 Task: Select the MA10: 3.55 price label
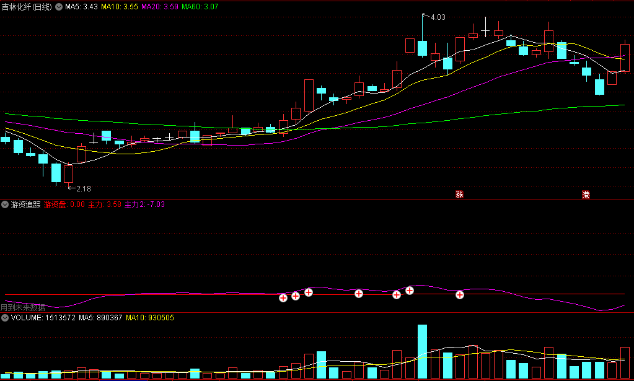[119, 7]
